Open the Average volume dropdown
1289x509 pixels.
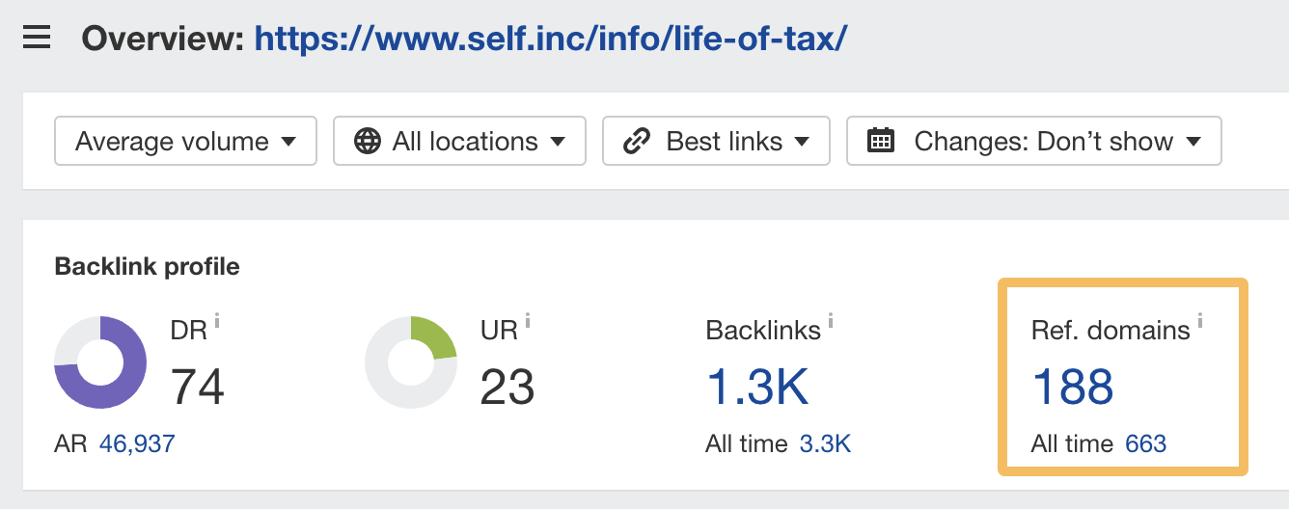[185, 142]
